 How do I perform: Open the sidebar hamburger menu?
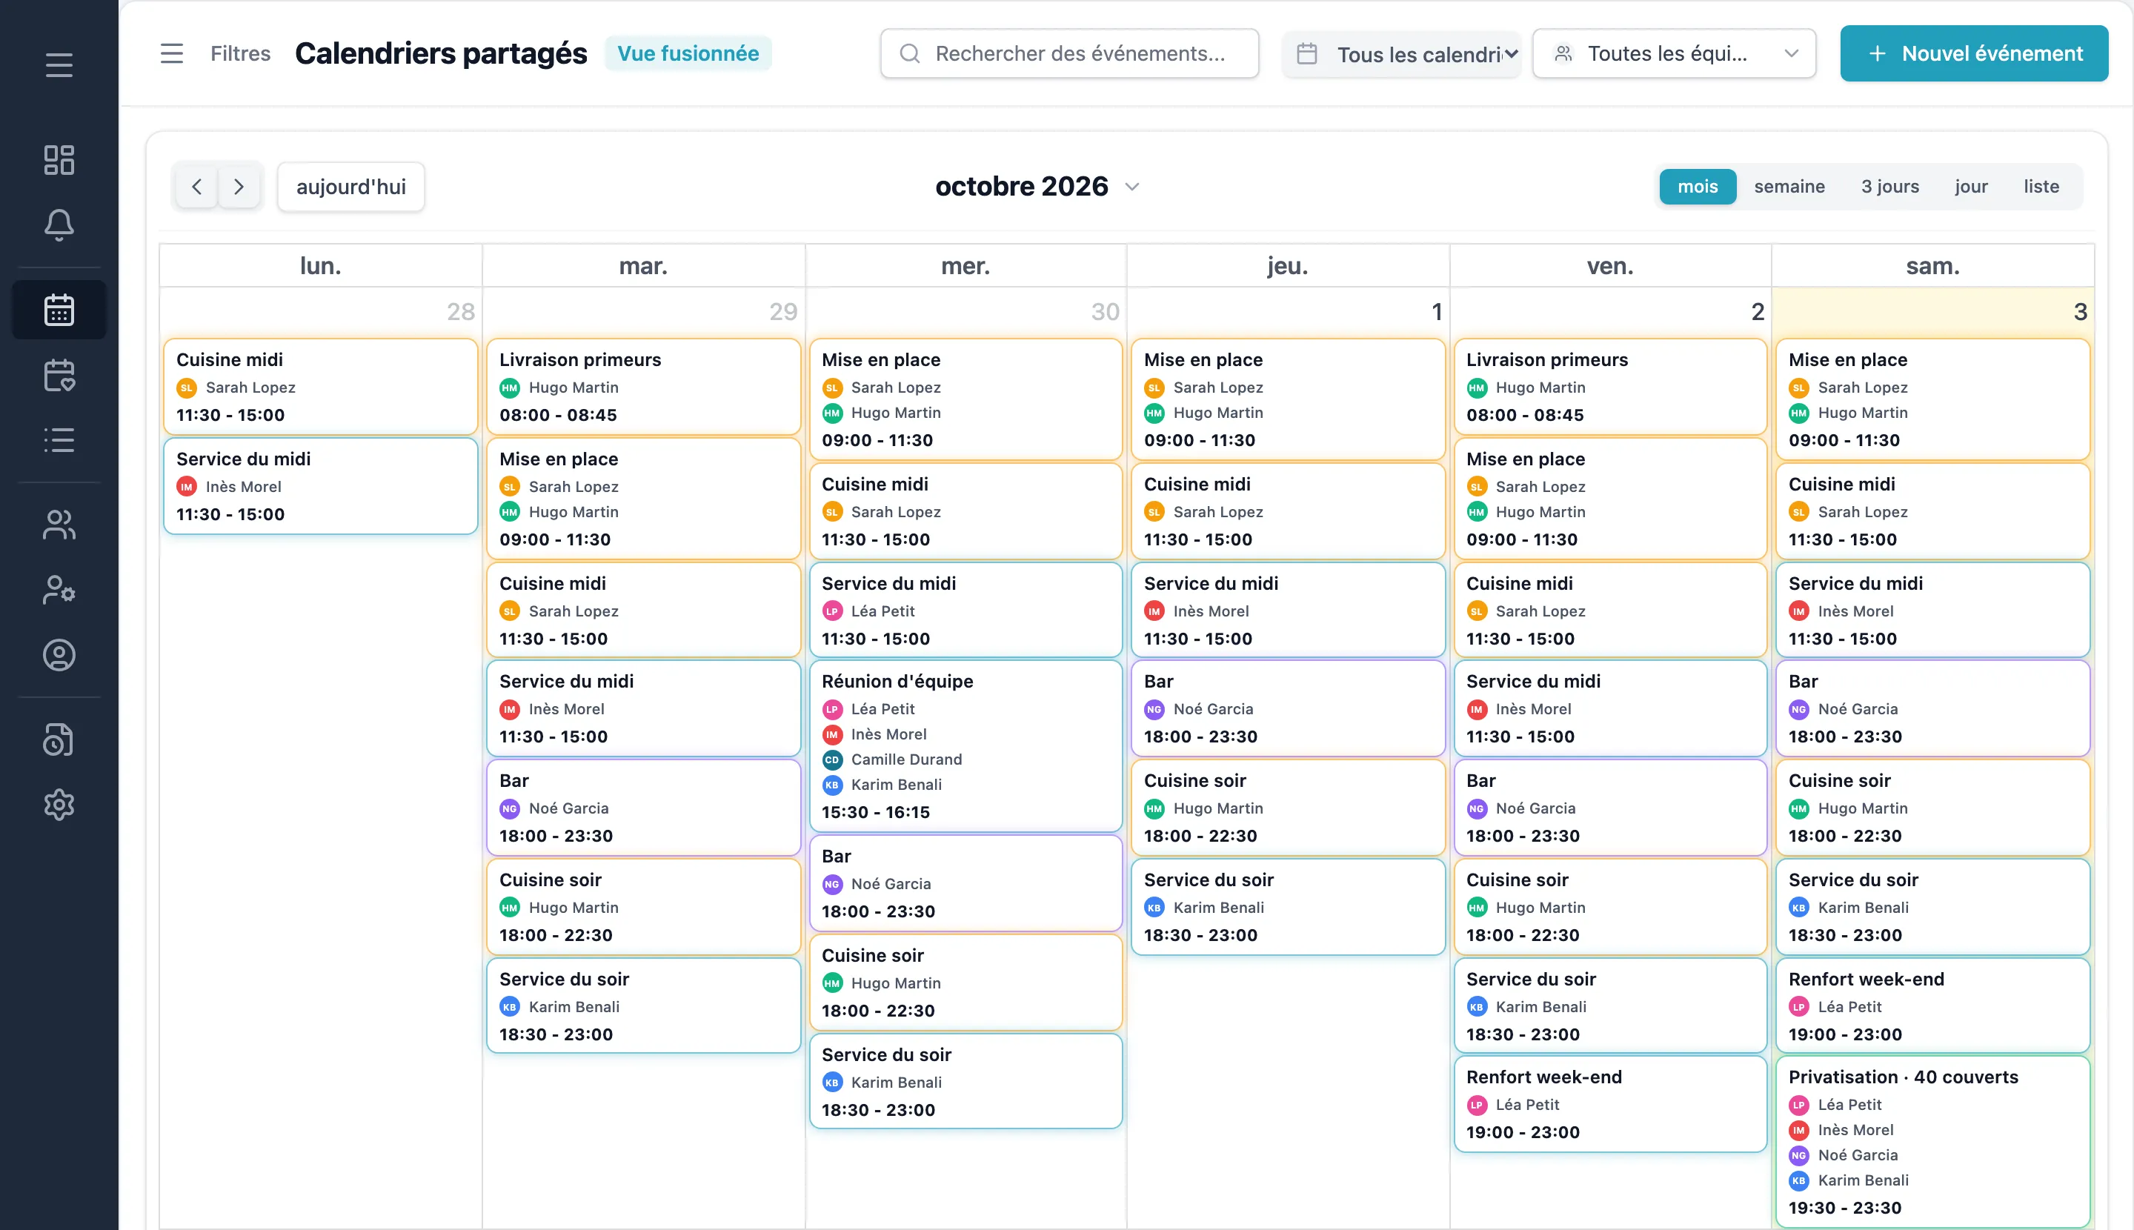(59, 65)
